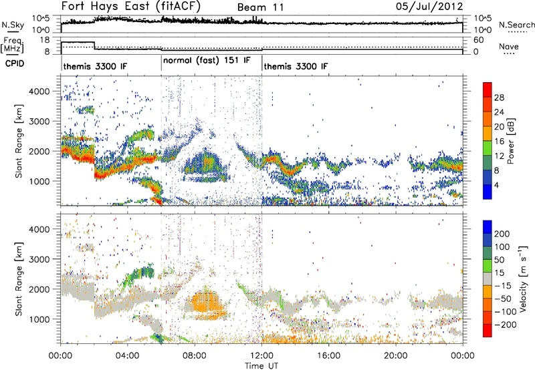535x370 pixels.
Task: Click the red segment of the Velocity colorbar
Action: point(488,331)
